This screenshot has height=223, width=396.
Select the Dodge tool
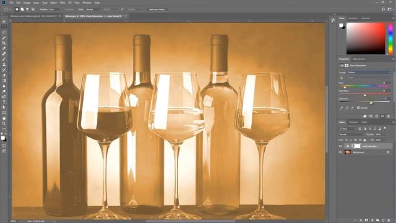[x=4, y=91]
